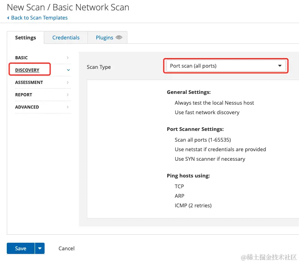
Task: Click the Scan Type label
Action: (x=99, y=67)
